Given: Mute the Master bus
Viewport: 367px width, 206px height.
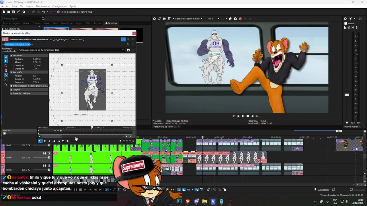Looking at the screenshot, I should (x=353, y=27).
